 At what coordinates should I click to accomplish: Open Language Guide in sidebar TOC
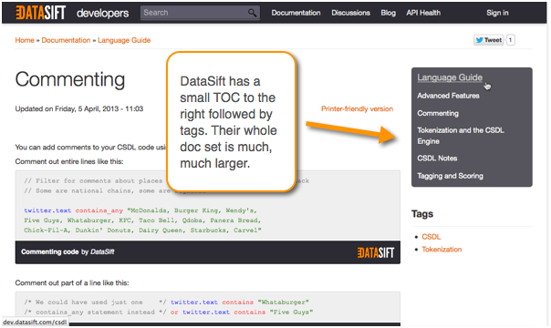[x=450, y=77]
